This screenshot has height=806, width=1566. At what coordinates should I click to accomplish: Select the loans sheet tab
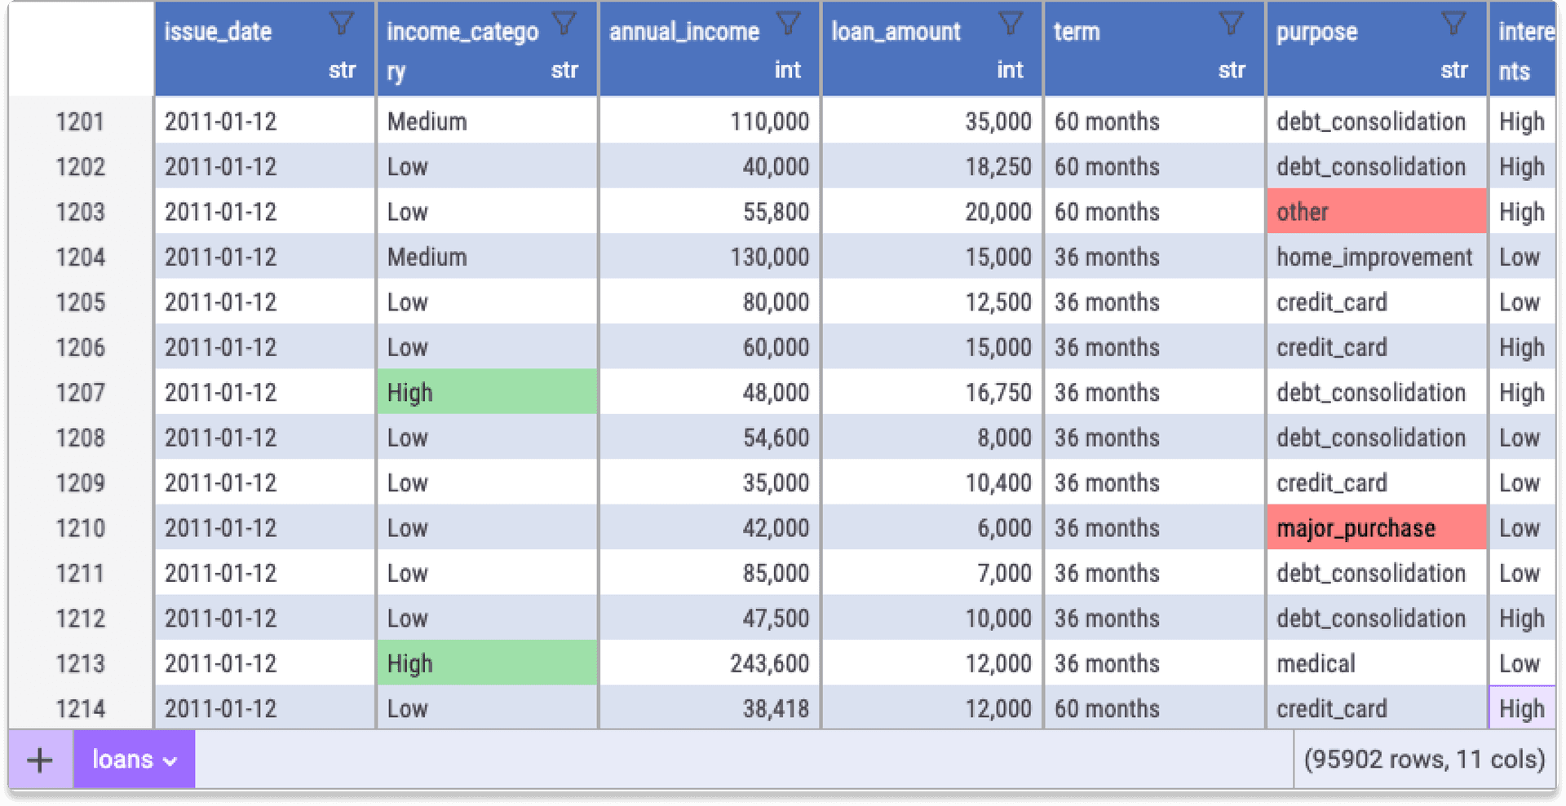click(x=124, y=759)
